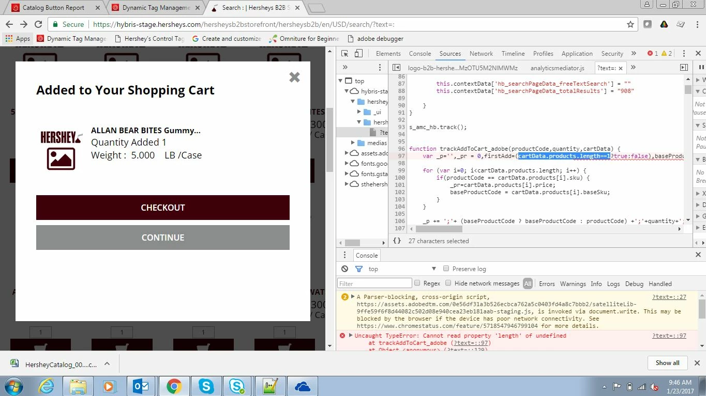Show more DevTools tabs chevron
706x396 pixels.
(x=633, y=53)
